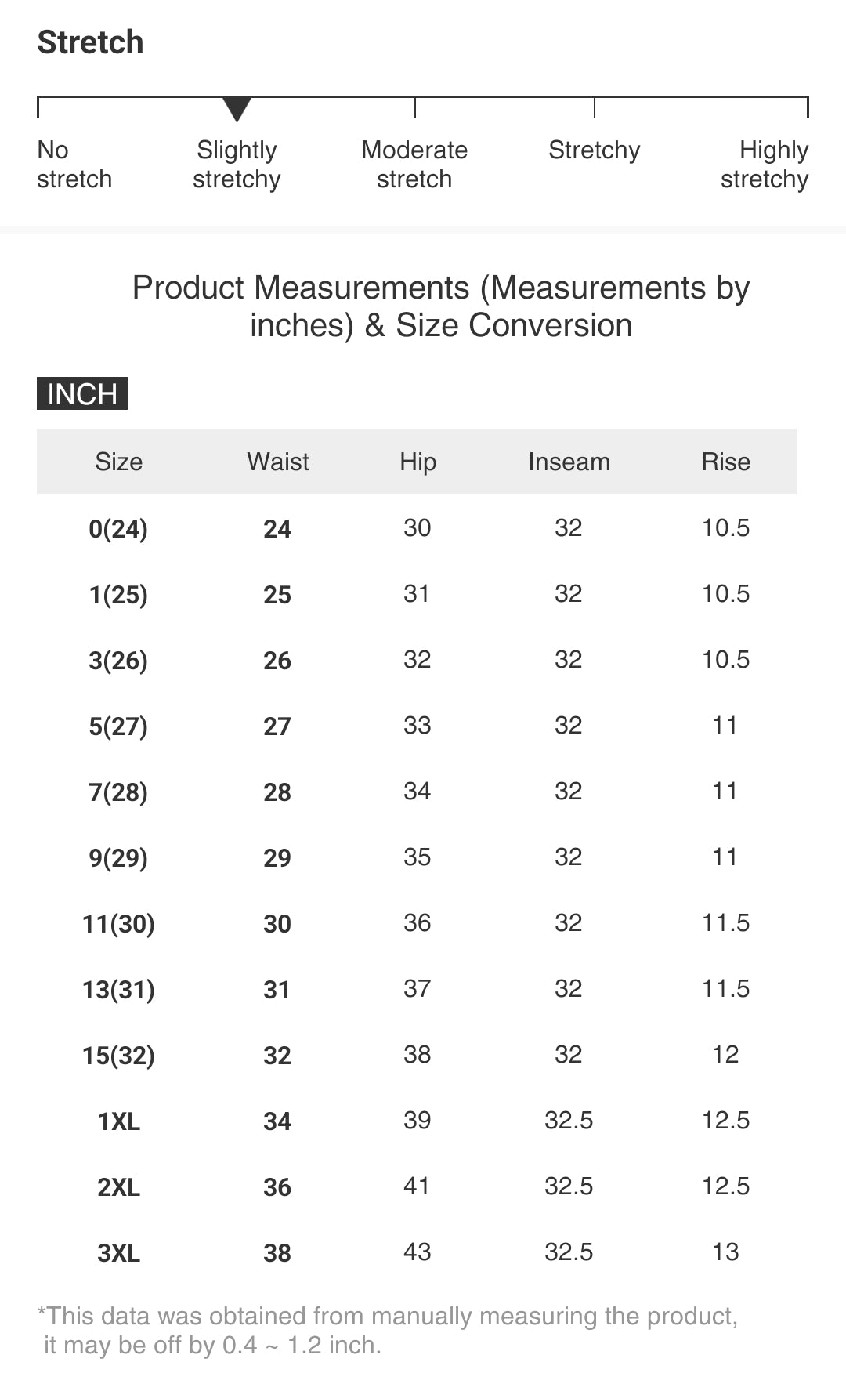
Task: Click the manual measurement disclaimer note
Action: coord(388,1330)
